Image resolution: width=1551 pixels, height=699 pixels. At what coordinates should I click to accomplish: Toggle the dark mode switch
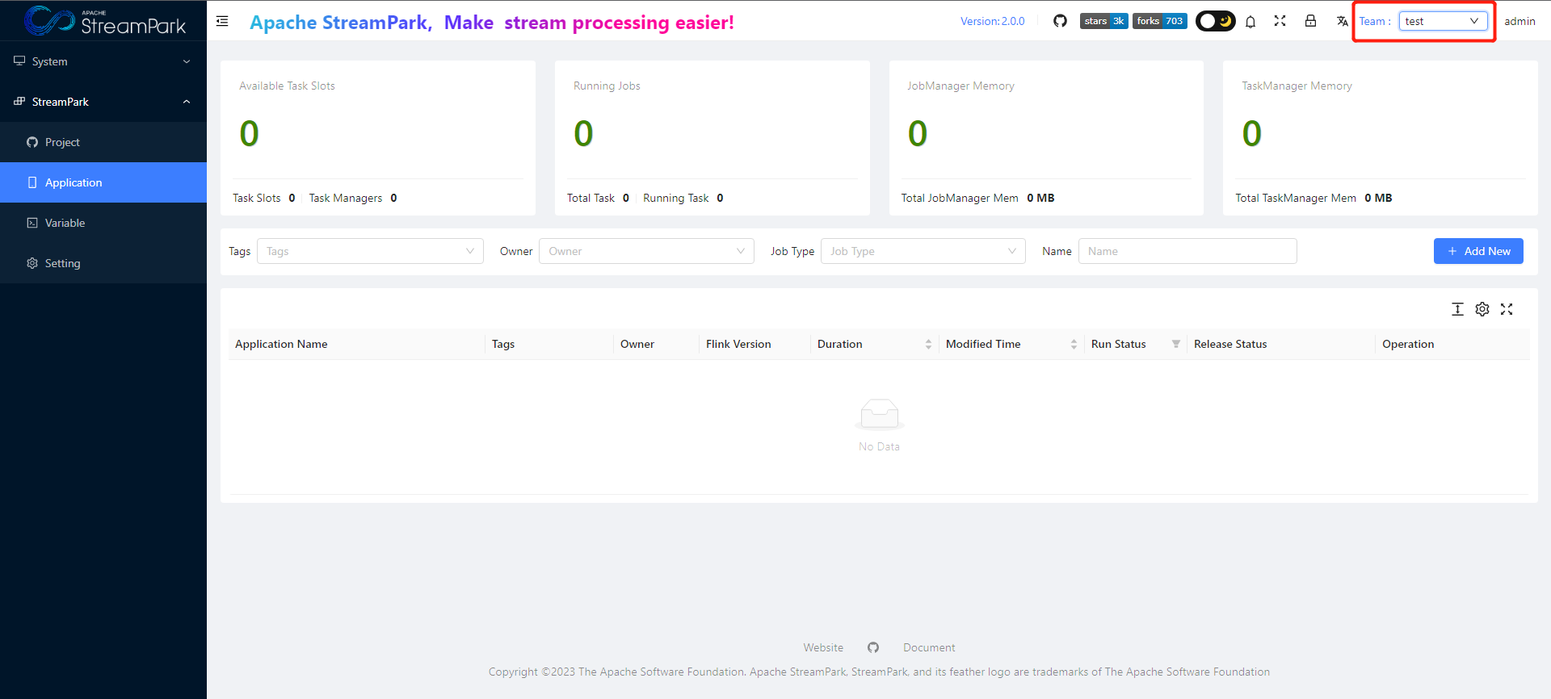click(x=1215, y=21)
